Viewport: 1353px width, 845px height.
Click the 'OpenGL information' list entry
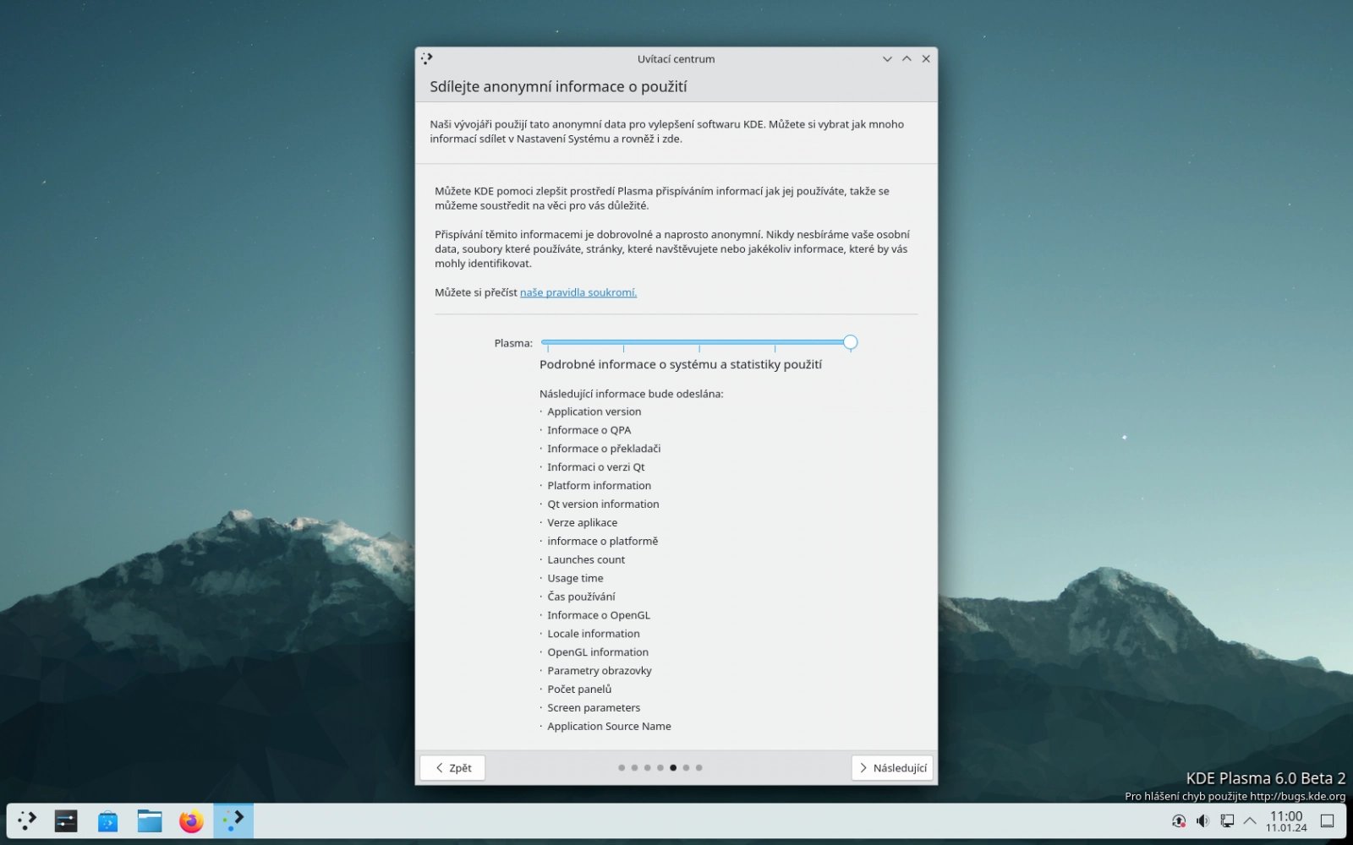point(598,652)
